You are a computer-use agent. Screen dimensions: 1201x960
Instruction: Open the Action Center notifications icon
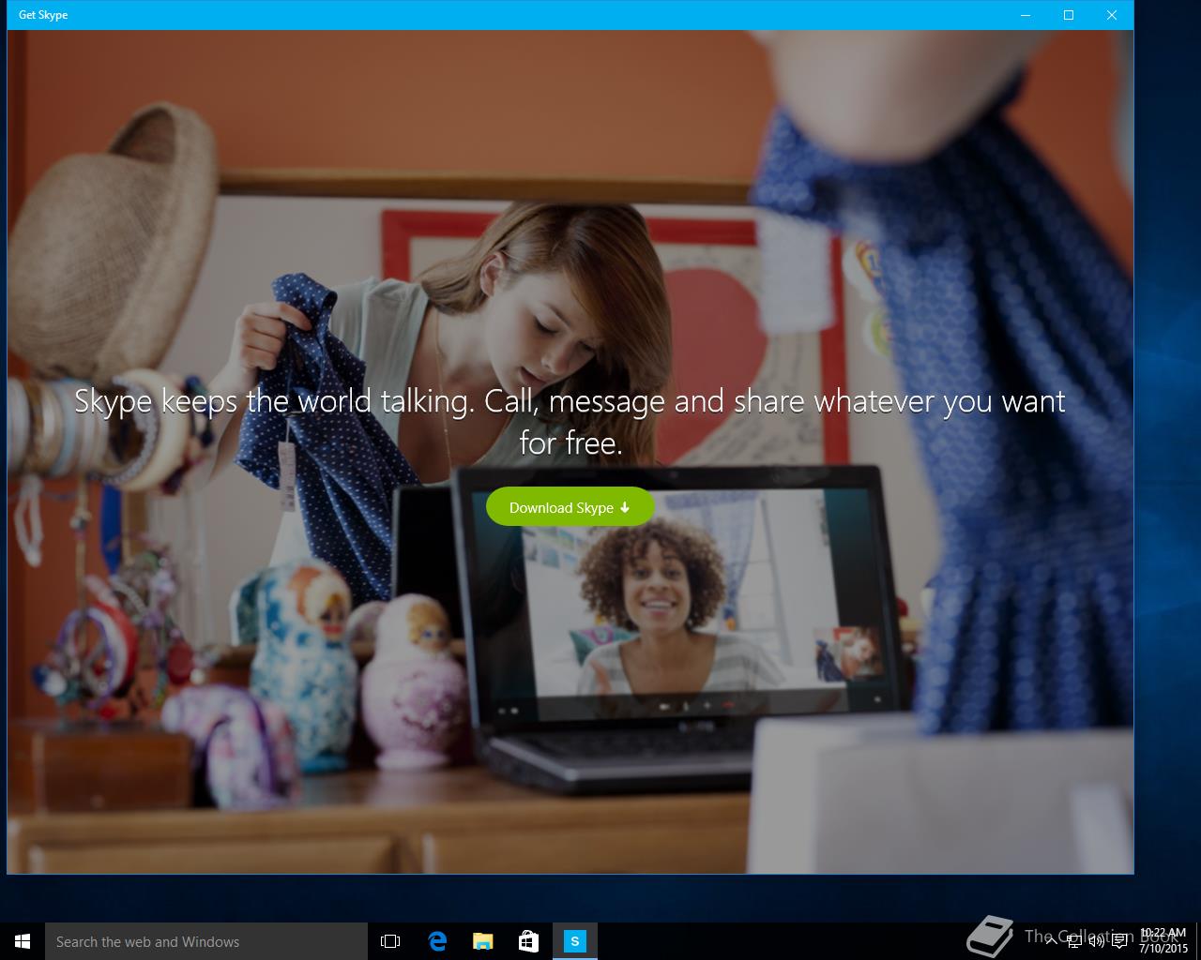click(1119, 941)
